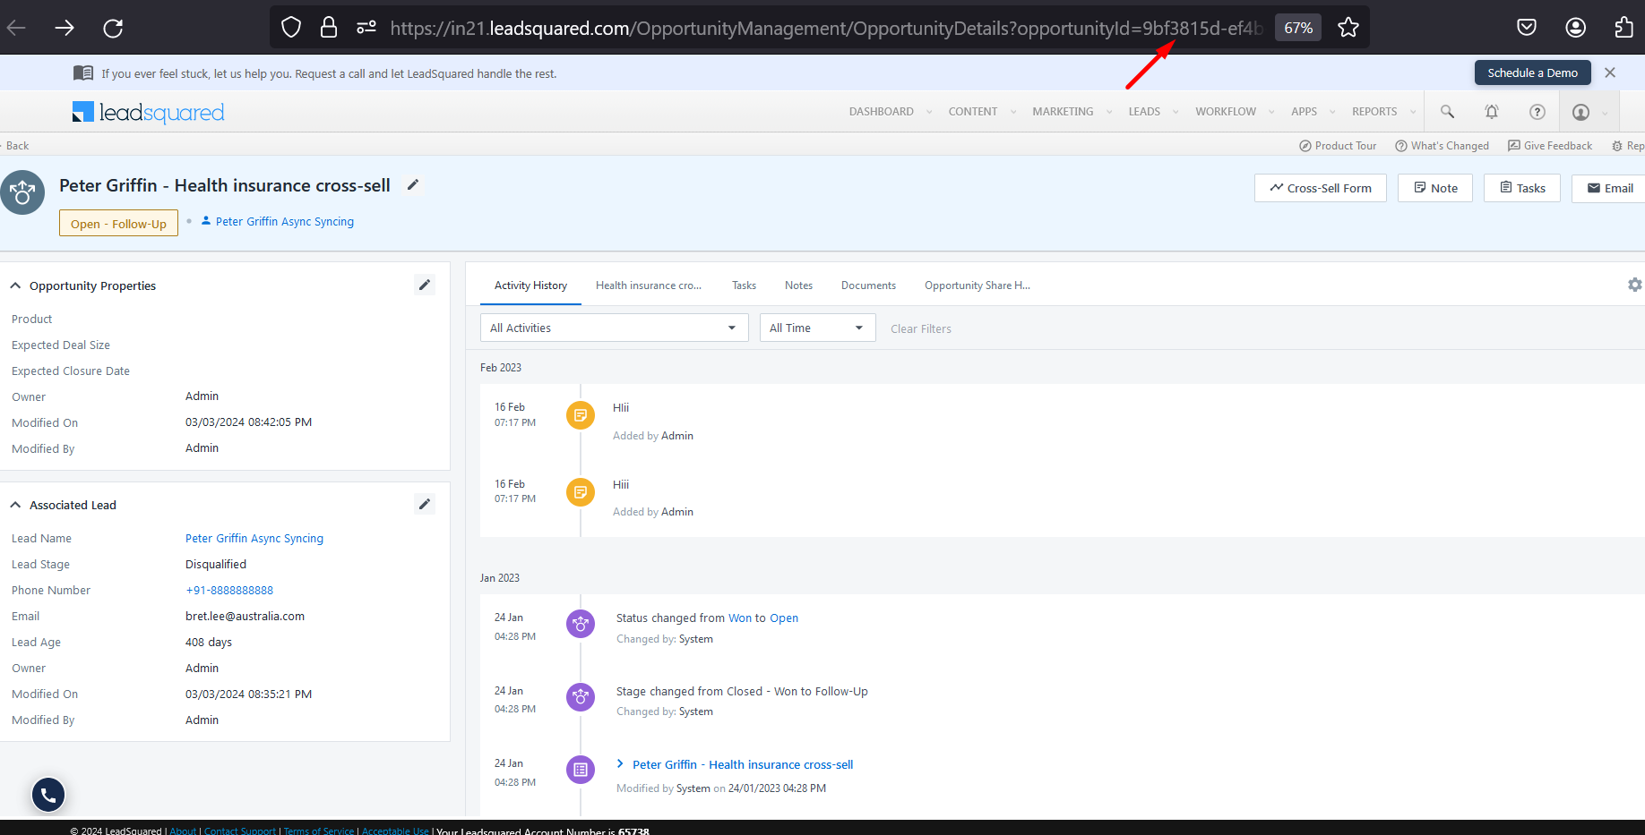Open the LEADS menu
The width and height of the screenshot is (1645, 835).
click(x=1144, y=112)
